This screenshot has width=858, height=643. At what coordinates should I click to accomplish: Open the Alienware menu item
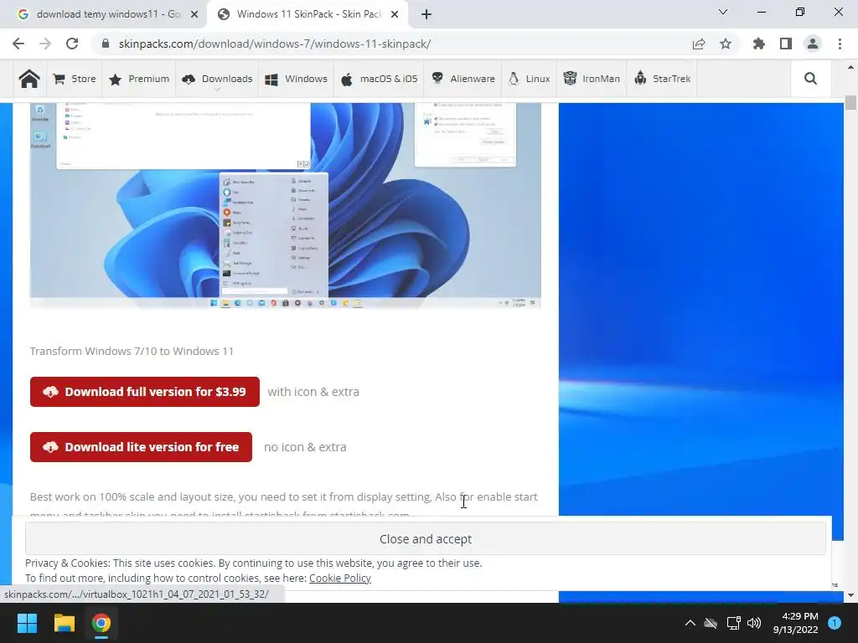coord(463,79)
